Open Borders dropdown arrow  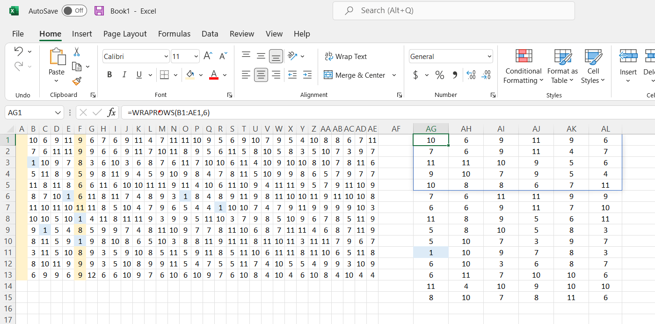[x=175, y=75]
